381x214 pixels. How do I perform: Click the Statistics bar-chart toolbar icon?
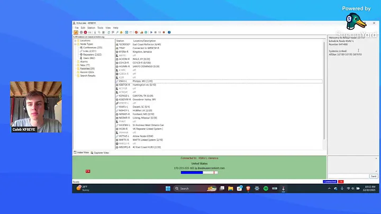142,32
